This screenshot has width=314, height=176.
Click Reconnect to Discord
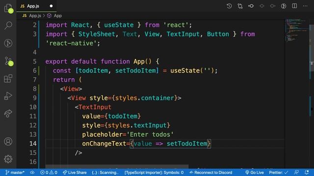(x=210, y=173)
